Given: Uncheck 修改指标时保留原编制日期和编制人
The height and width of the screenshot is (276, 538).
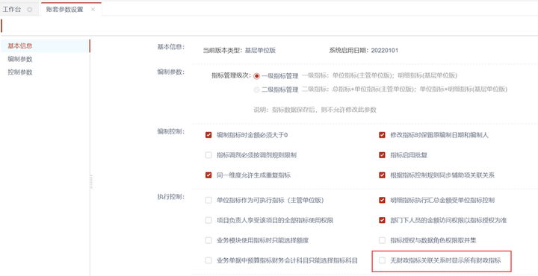Looking at the screenshot, I should click(x=383, y=135).
